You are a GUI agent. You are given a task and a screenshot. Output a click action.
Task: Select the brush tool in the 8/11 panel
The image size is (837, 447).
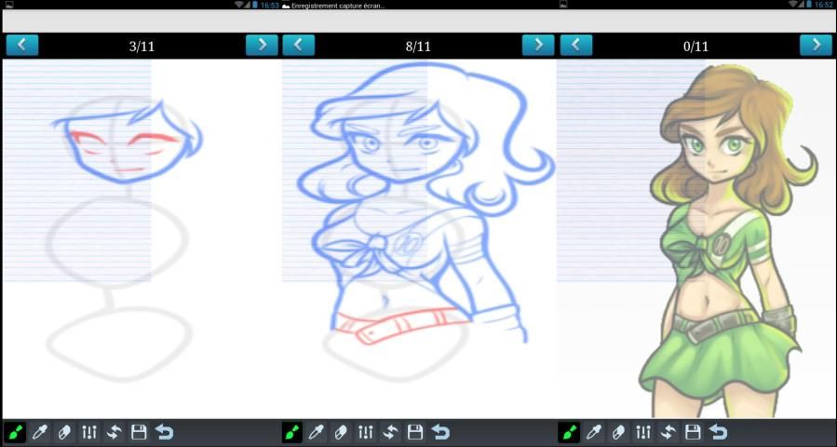(x=291, y=432)
